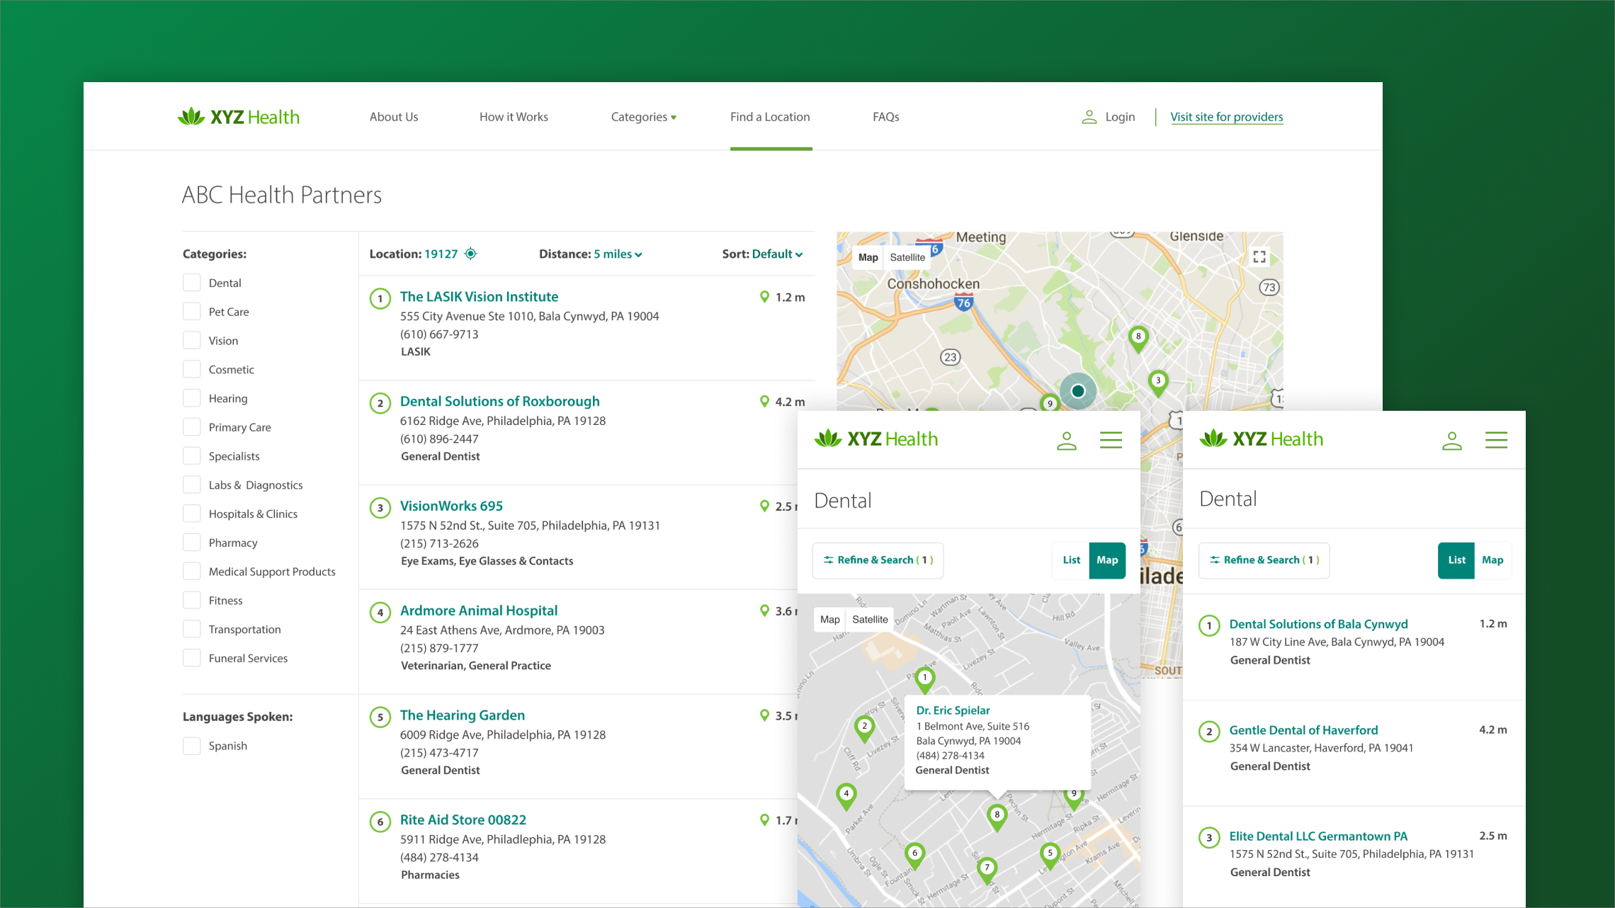Open the How it Works nav item
Viewport: 1615px width, 908px height.
[514, 117]
